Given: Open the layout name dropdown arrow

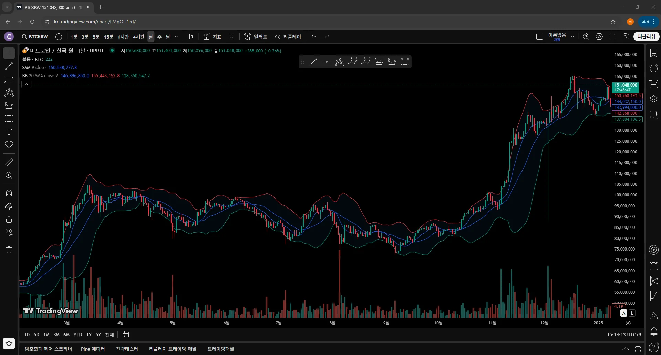Looking at the screenshot, I should pyautogui.click(x=572, y=37).
